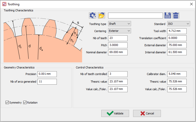The height and width of the screenshot is (122, 196).
Task: Toggle the Symmetry checkbox
Action: 7,103
